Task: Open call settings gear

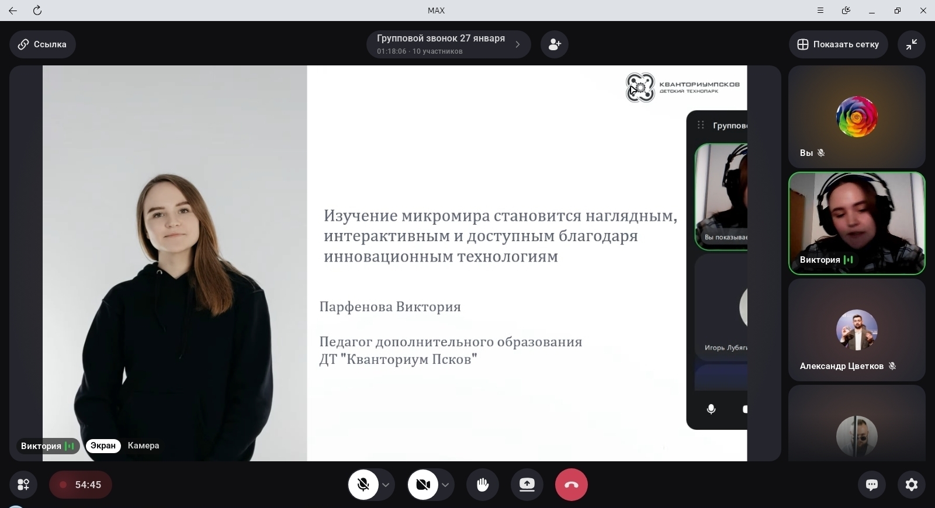Action: click(911, 485)
